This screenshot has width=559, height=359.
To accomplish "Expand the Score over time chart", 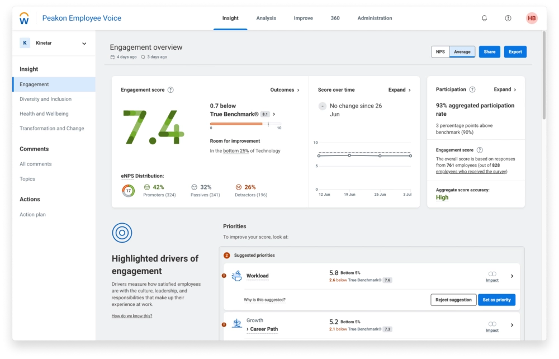I will (x=398, y=89).
